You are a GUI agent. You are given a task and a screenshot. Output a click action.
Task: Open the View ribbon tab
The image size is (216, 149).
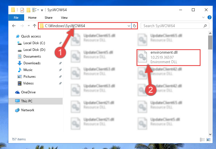(64, 18)
